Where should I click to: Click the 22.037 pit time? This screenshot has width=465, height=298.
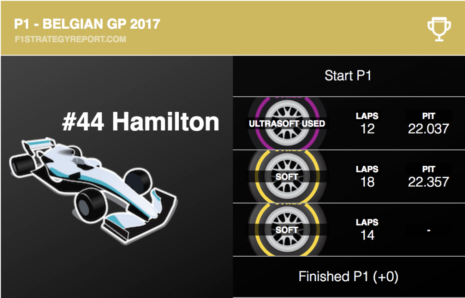[x=429, y=129]
